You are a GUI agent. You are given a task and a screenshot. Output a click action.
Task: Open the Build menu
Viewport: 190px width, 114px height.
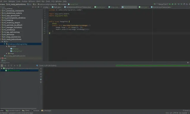pos(38,1)
